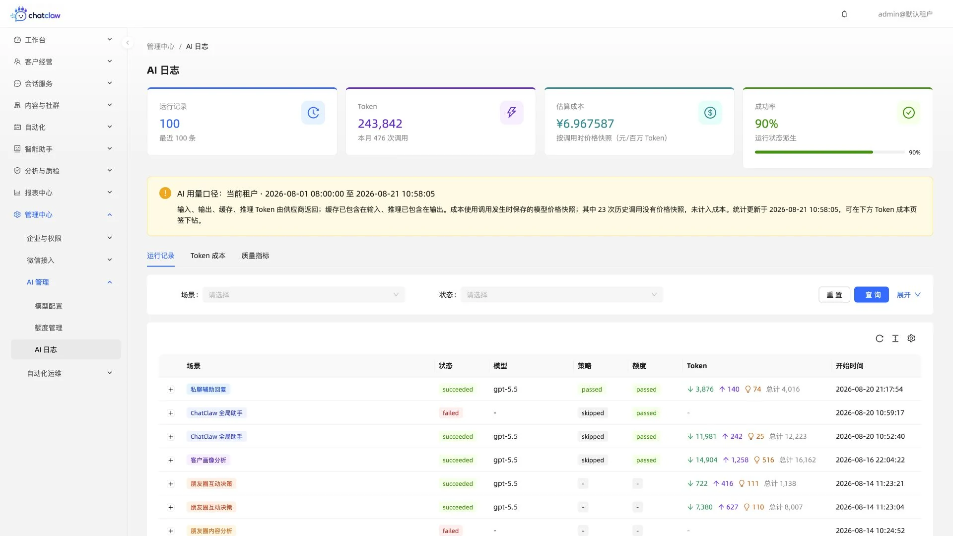Expand the 朋友圈内容分析 row
Image resolution: width=953 pixels, height=536 pixels.
(171, 531)
